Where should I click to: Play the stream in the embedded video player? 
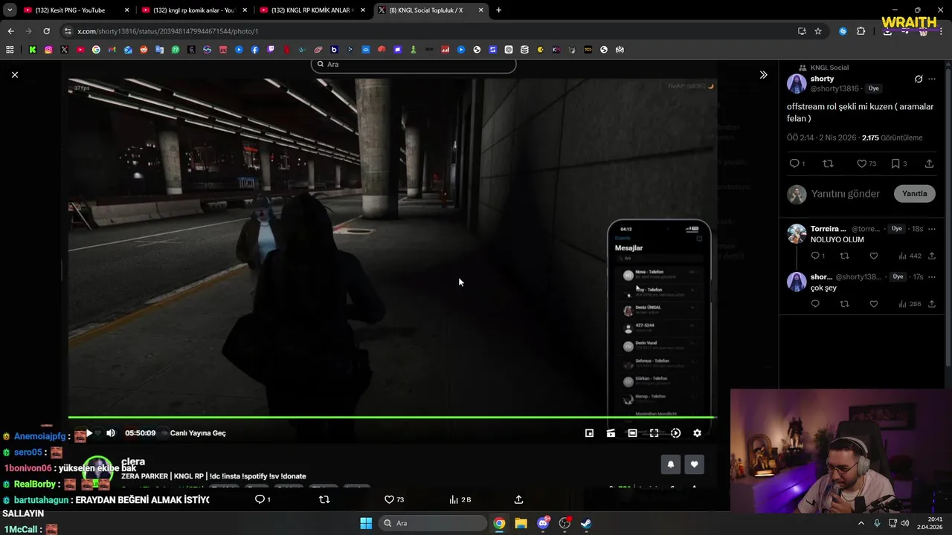89,433
